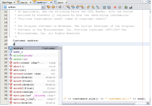The image size is (152, 106).
Task: Open the Forward history dropdown arrow
Action: pyautogui.click(x=63, y=7)
